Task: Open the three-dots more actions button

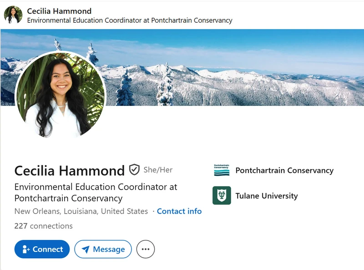Action: (146, 249)
